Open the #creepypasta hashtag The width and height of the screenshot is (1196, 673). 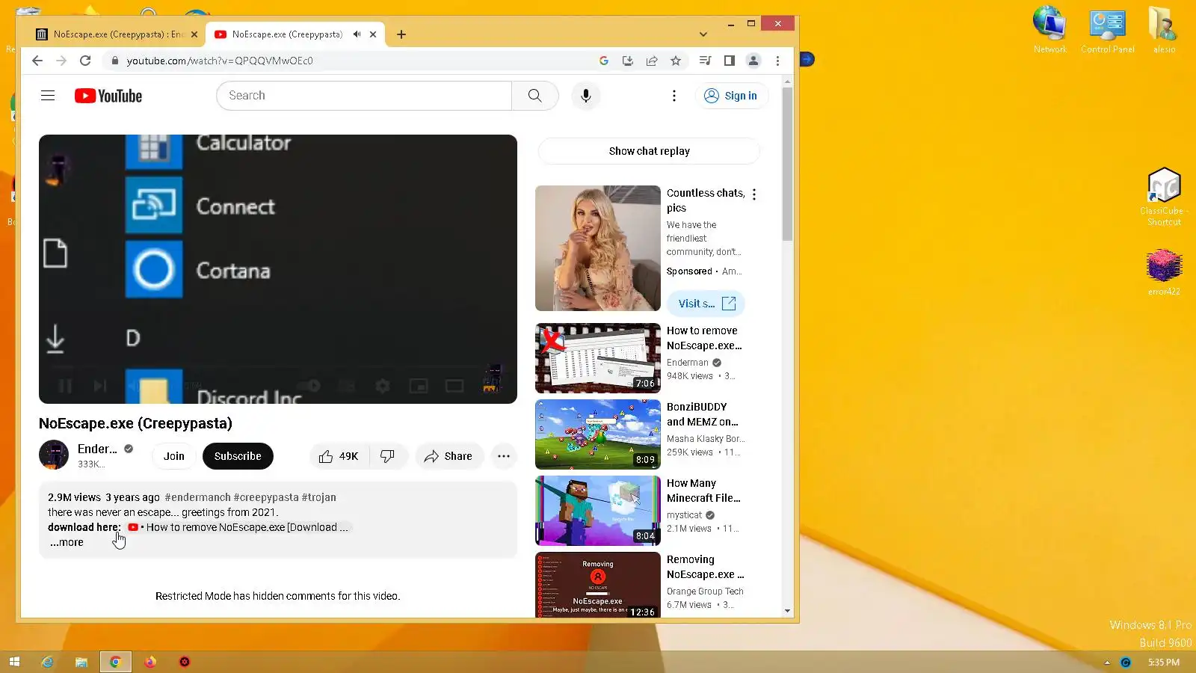click(266, 497)
